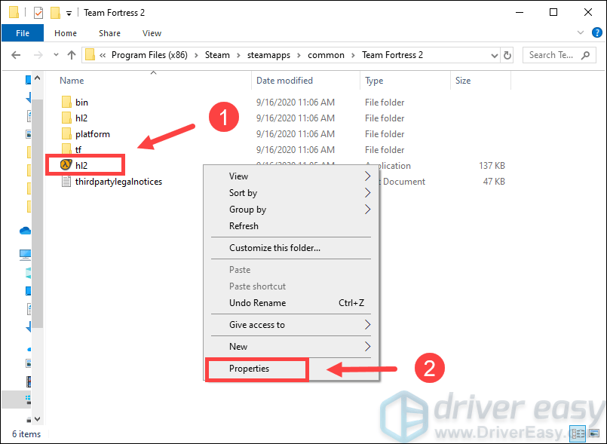This screenshot has height=444, width=607.
Task: Click the Properties checkmark icon in title bar
Action: [38, 13]
